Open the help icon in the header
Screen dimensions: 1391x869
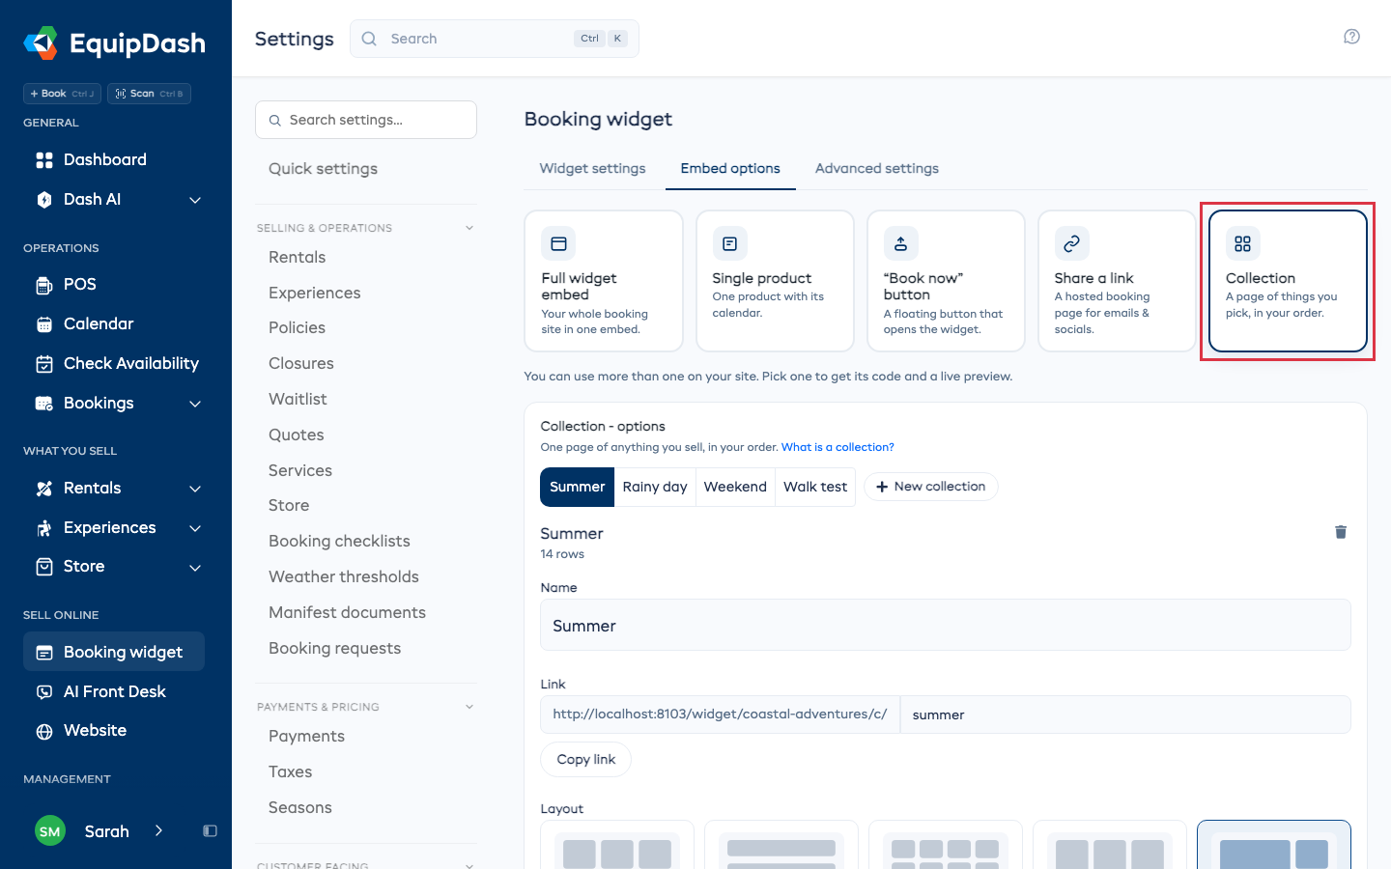[1351, 37]
